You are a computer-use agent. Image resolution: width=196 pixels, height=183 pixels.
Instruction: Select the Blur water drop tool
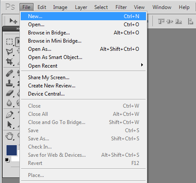[9, 103]
